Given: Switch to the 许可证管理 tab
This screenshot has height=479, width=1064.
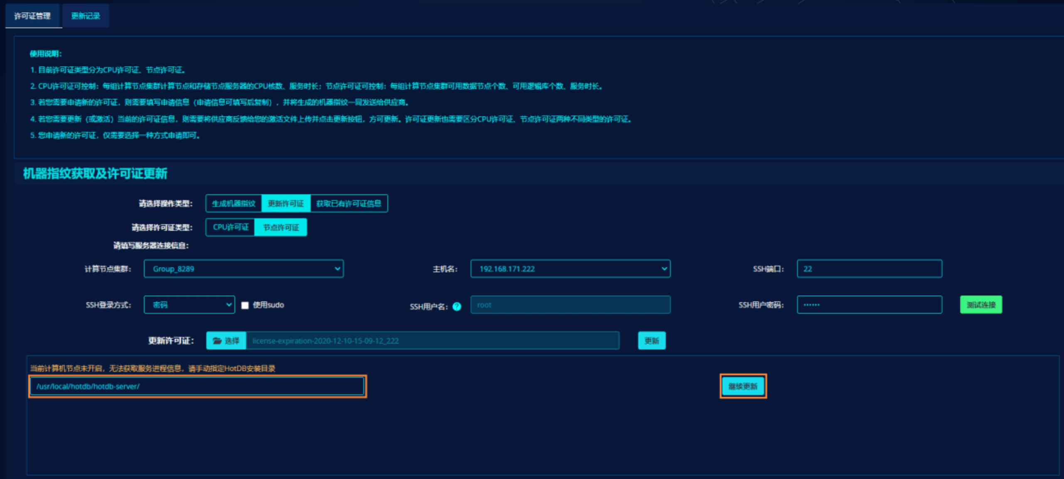Looking at the screenshot, I should (32, 16).
